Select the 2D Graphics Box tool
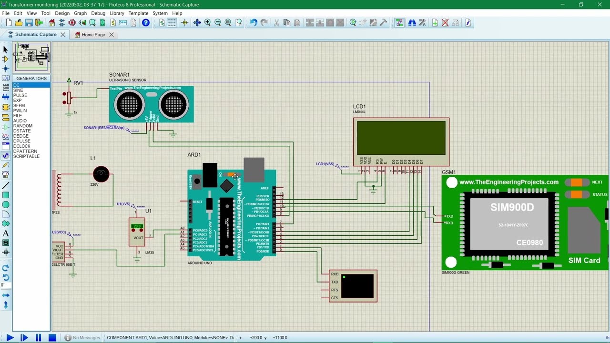 (x=6, y=195)
